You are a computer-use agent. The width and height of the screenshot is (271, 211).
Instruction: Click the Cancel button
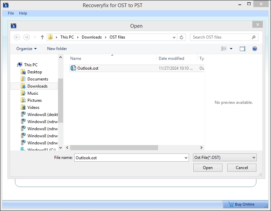(241, 168)
